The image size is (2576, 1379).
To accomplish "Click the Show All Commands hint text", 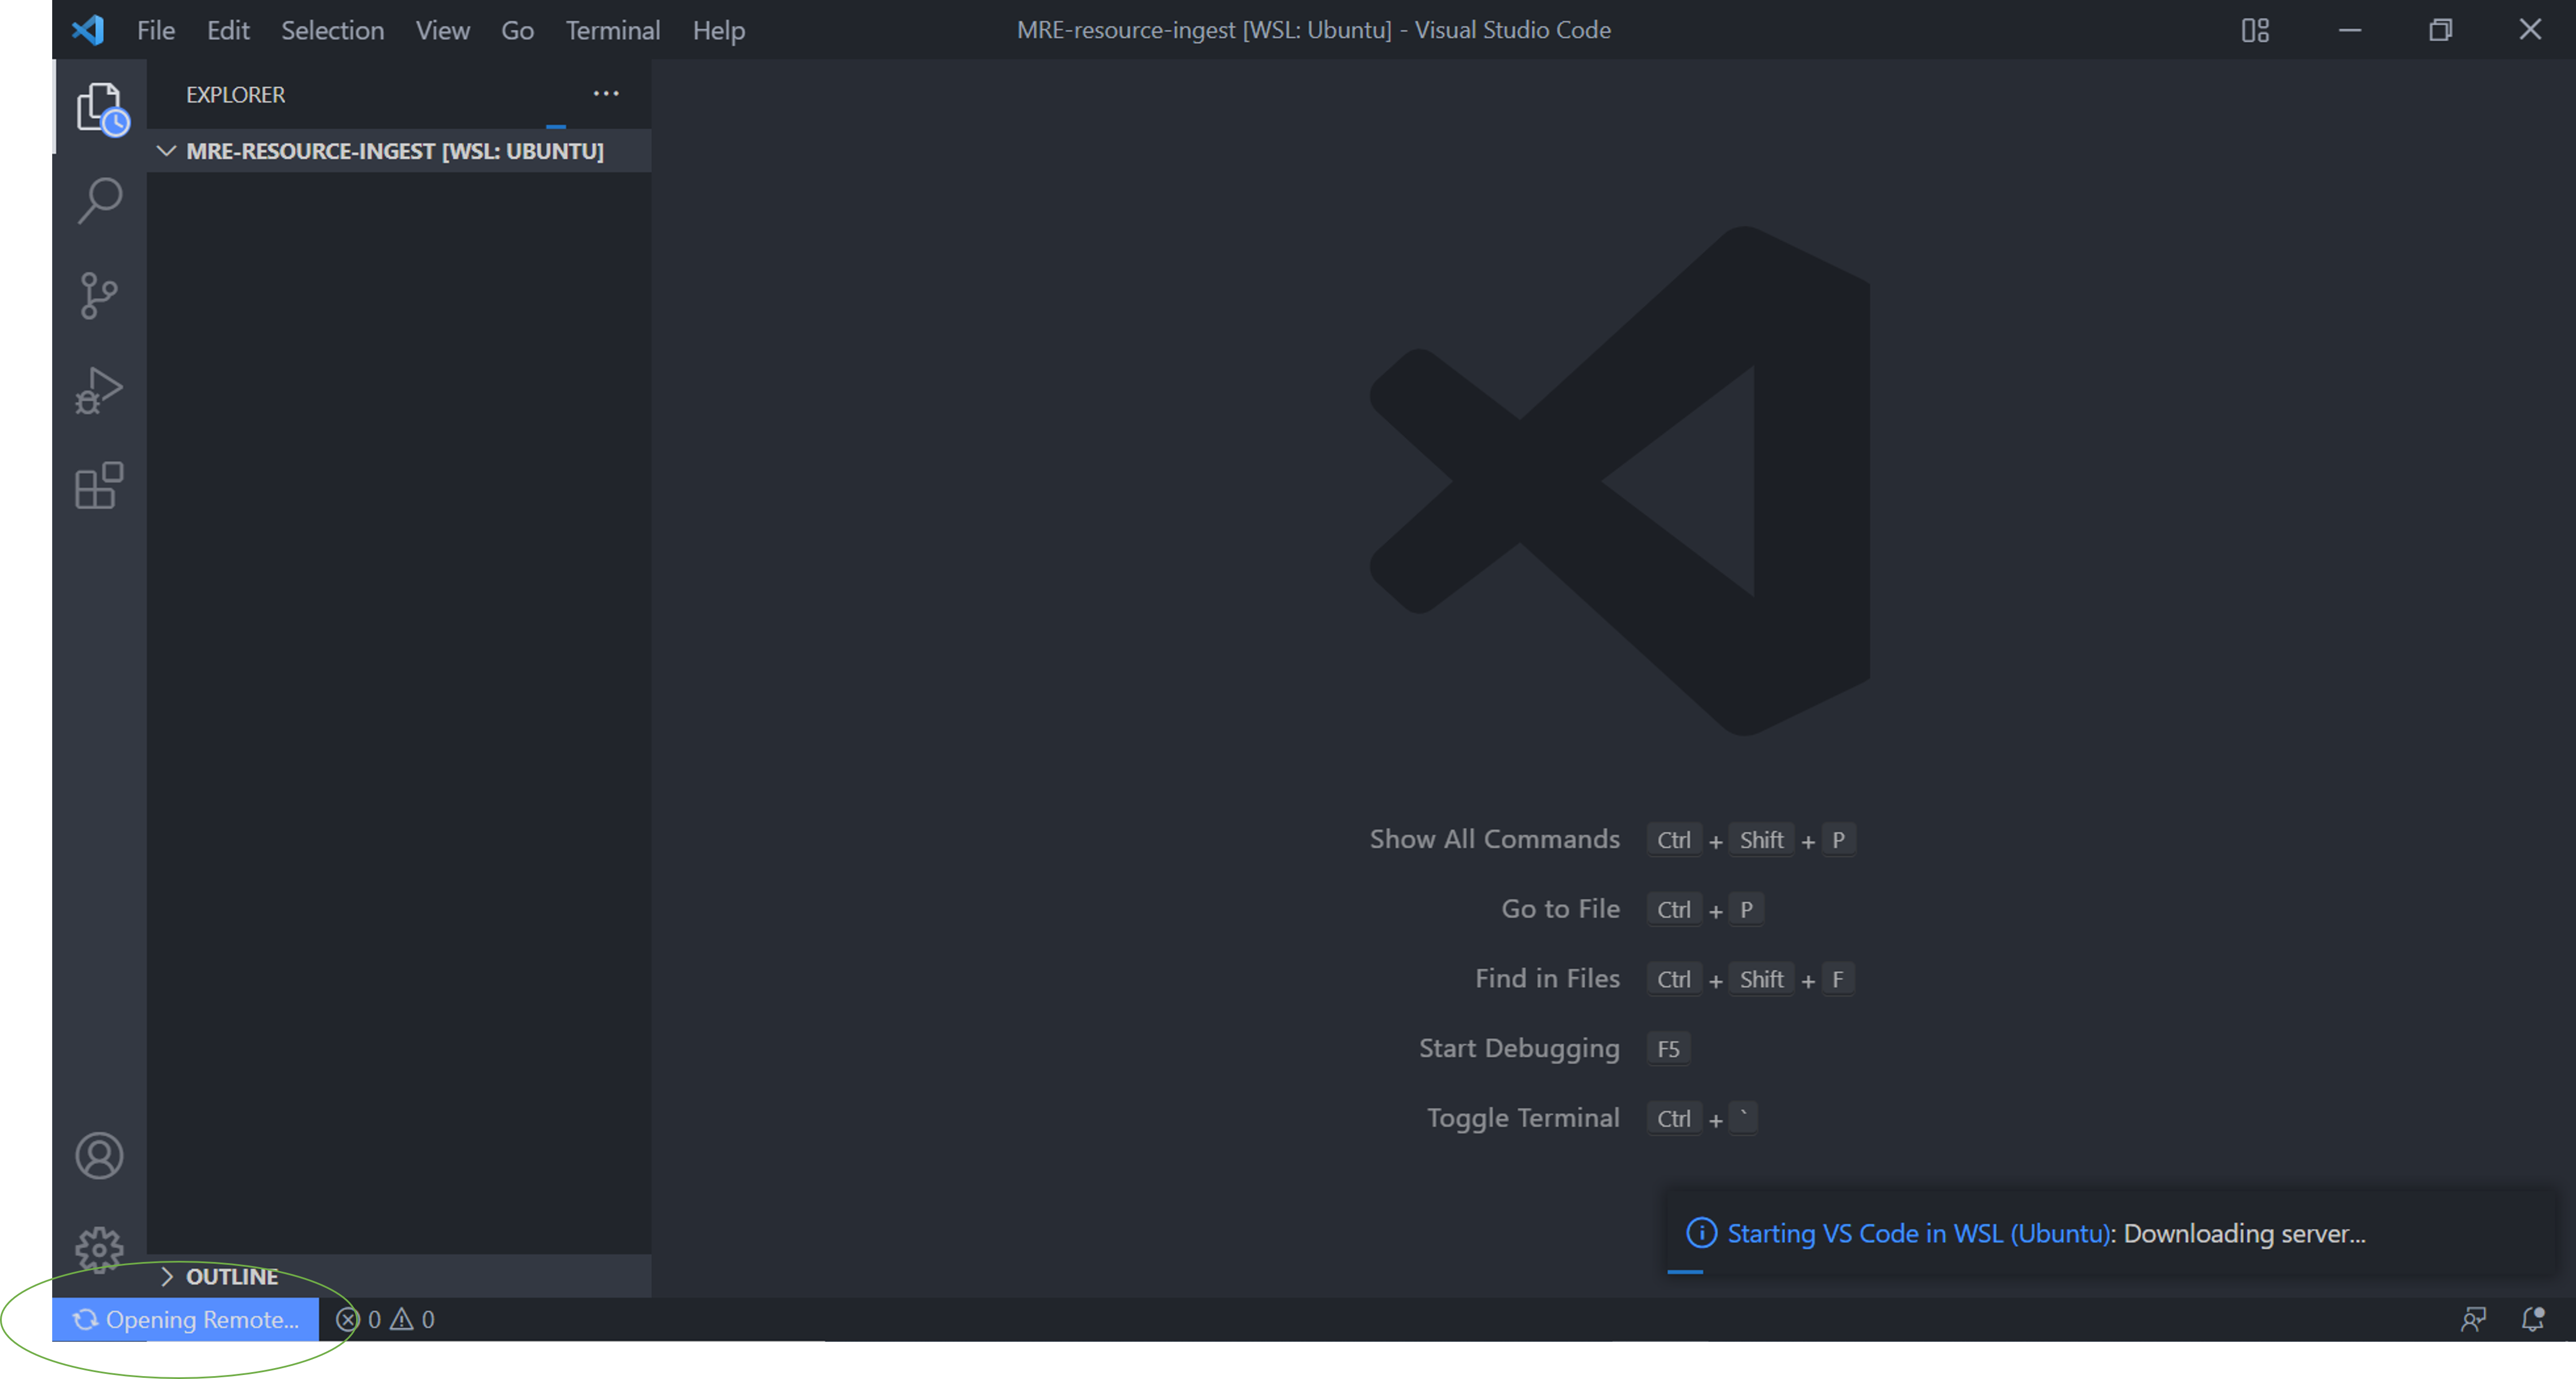I will click(1494, 839).
